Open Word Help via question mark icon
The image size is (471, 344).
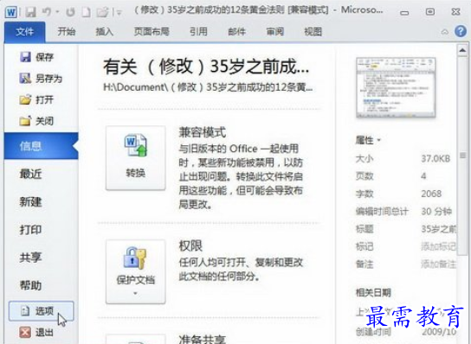pos(461,31)
